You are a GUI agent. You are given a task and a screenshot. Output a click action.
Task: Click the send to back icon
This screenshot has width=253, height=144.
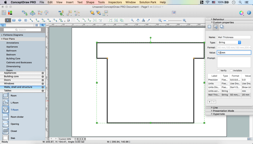click(99, 13)
